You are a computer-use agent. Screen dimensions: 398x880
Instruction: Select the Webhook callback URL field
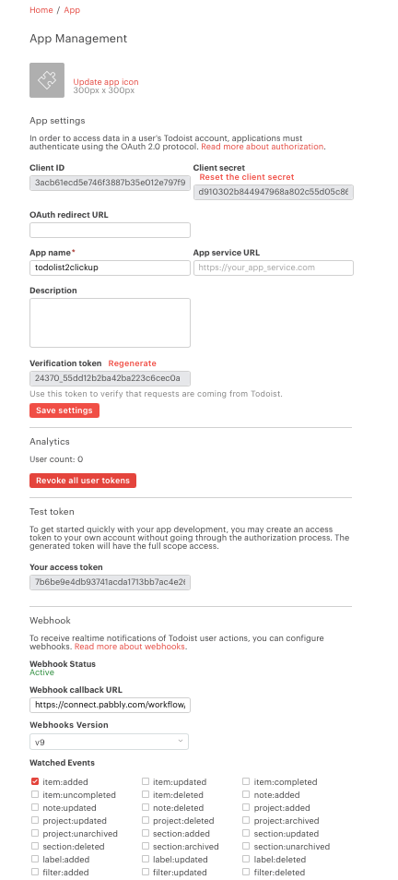[x=110, y=705]
